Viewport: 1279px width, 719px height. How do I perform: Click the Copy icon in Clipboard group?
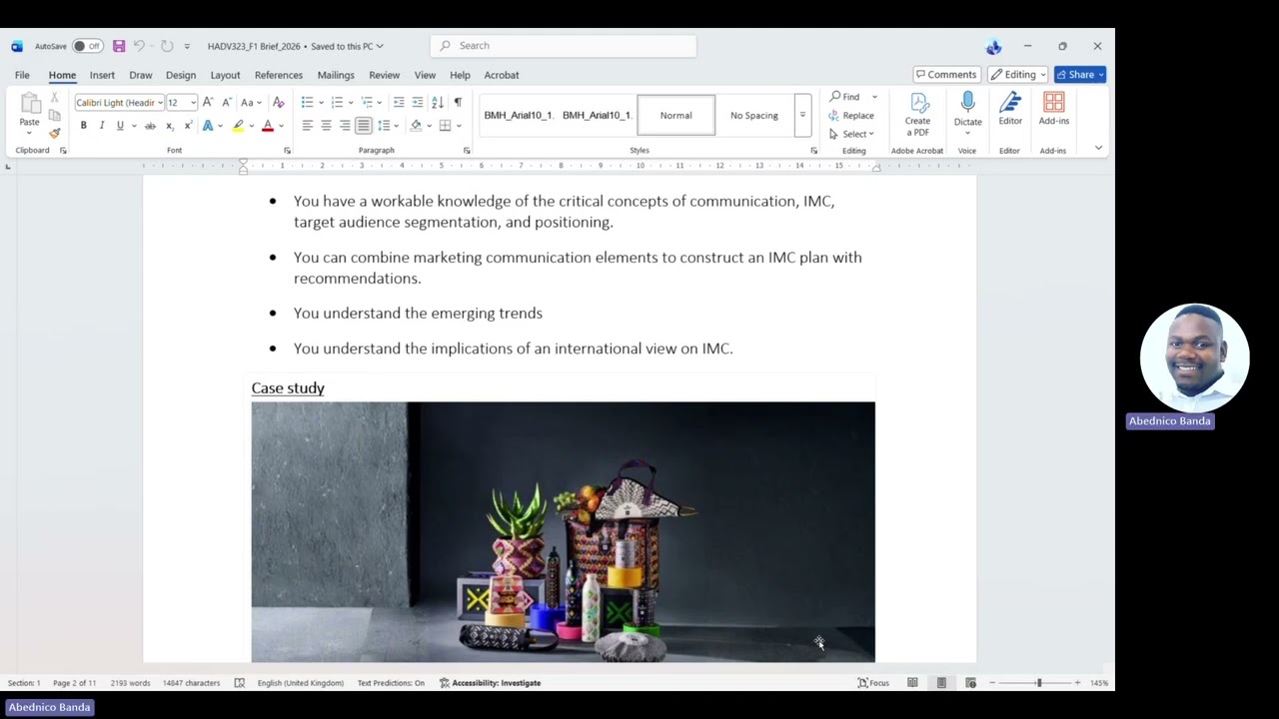pyautogui.click(x=54, y=116)
